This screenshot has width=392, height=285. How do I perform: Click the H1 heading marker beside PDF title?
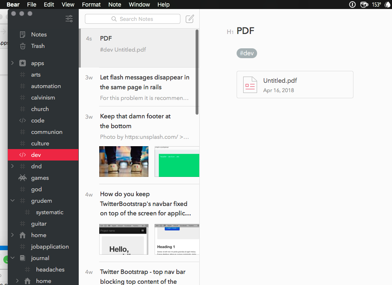click(x=230, y=32)
